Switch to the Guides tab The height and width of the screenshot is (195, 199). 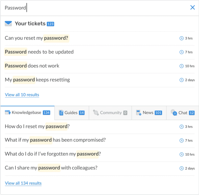pyautogui.click(x=72, y=113)
